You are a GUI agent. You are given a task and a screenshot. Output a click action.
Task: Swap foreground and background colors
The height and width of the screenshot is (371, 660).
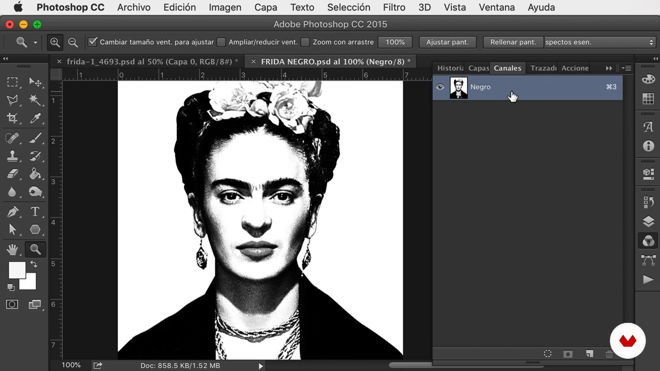34,264
